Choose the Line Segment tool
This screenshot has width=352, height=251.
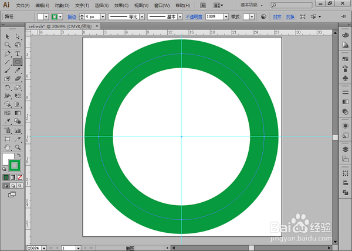click(x=7, y=62)
